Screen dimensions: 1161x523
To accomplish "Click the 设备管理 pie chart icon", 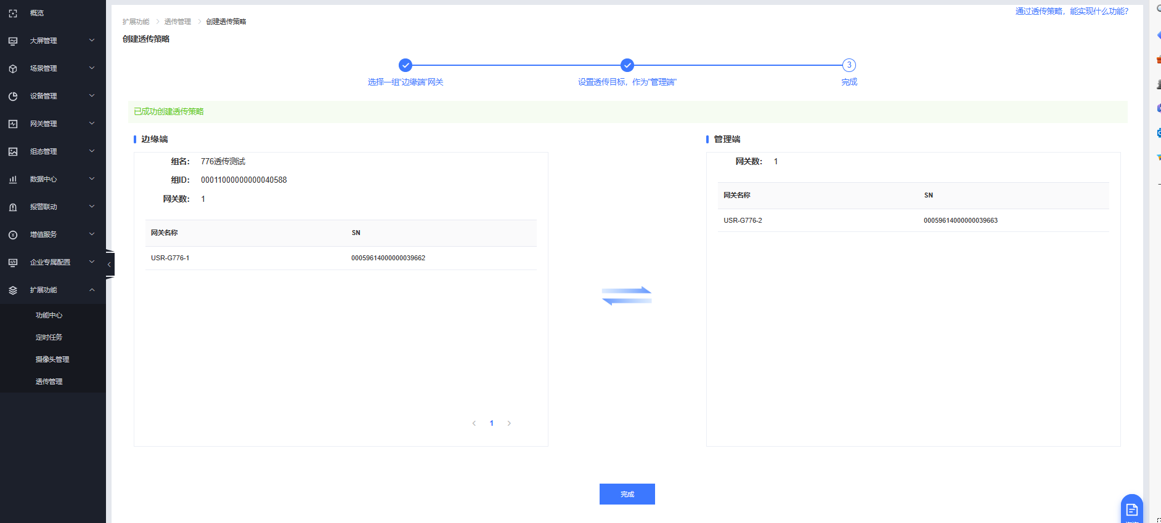I will click(13, 96).
